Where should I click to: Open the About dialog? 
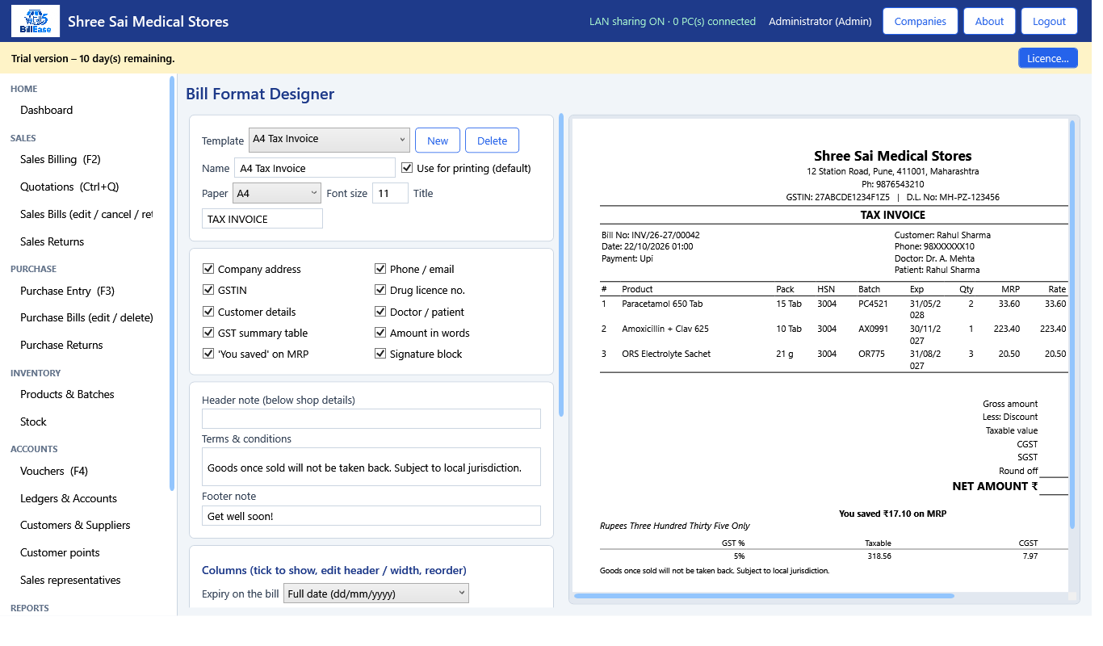(x=989, y=21)
